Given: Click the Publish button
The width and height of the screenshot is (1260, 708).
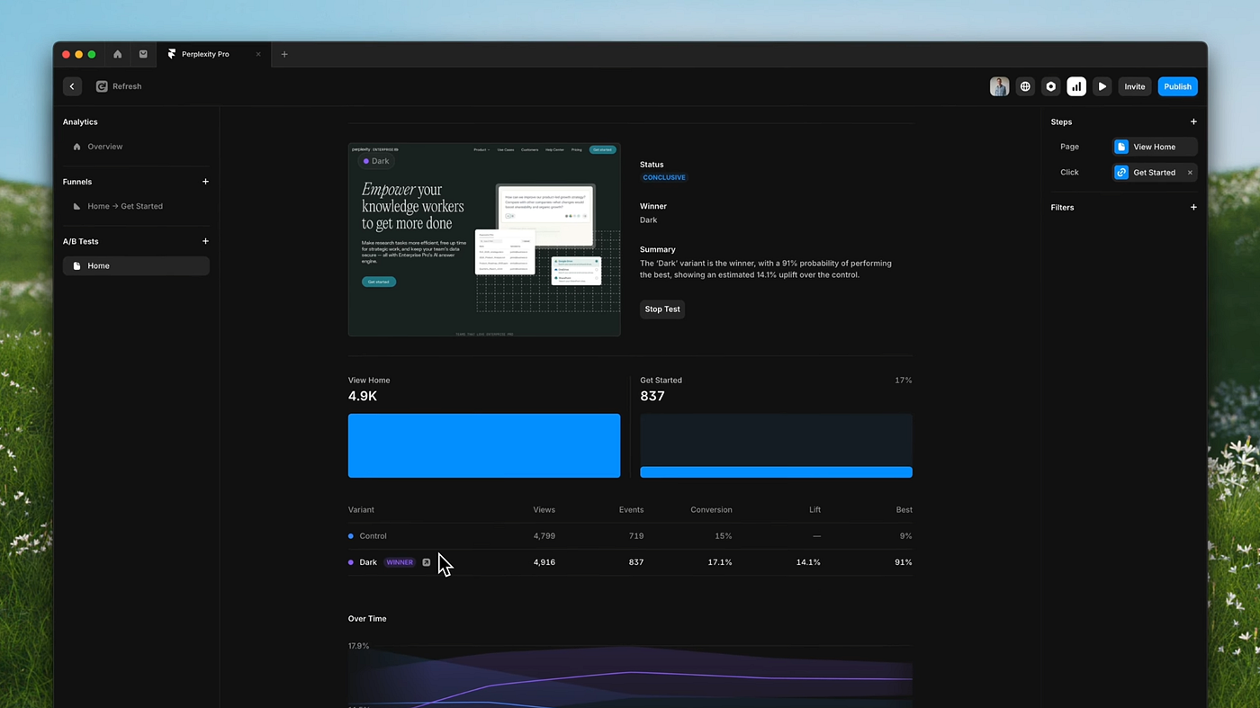Looking at the screenshot, I should click(1177, 86).
